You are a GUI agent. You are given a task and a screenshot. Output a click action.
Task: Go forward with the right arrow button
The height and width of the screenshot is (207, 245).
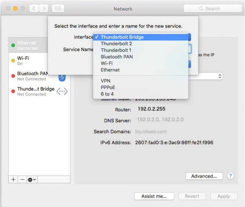point(44,8)
